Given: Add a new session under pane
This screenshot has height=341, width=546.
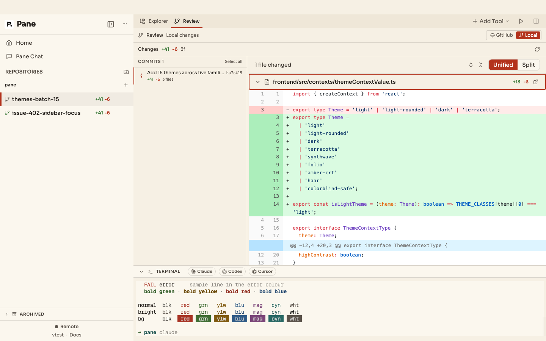Looking at the screenshot, I should 126,85.
